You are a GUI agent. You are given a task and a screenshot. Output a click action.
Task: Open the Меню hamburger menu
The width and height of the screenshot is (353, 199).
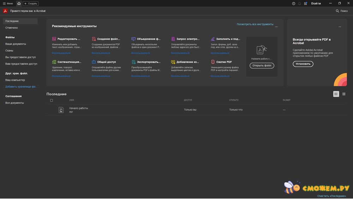coord(8,4)
